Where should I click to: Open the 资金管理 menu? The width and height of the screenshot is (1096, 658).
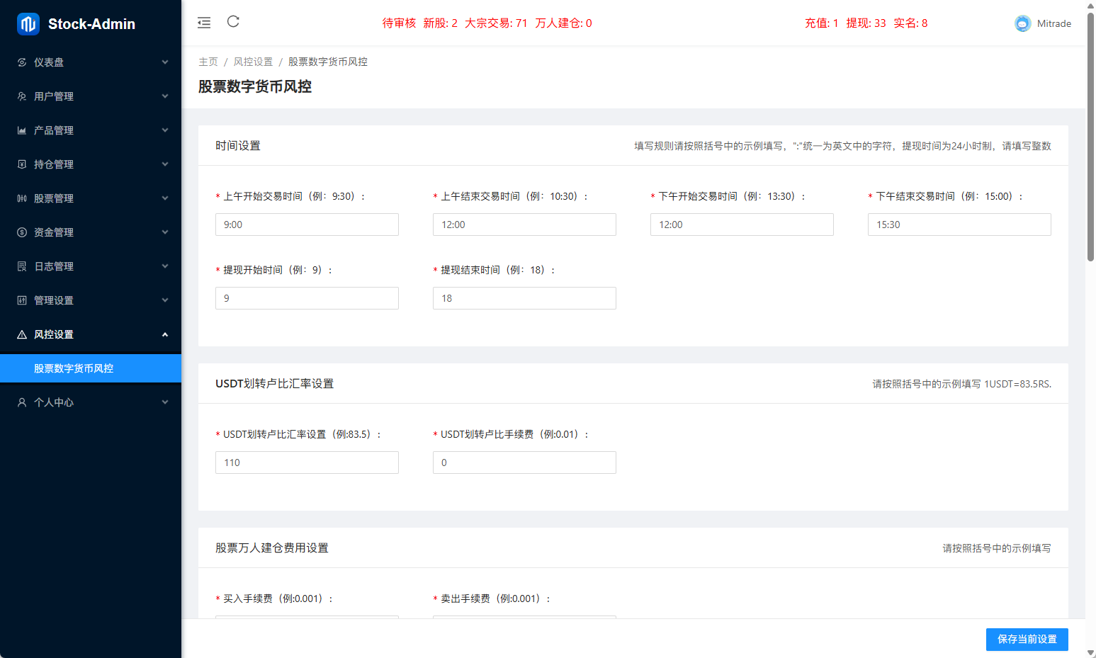click(x=91, y=232)
